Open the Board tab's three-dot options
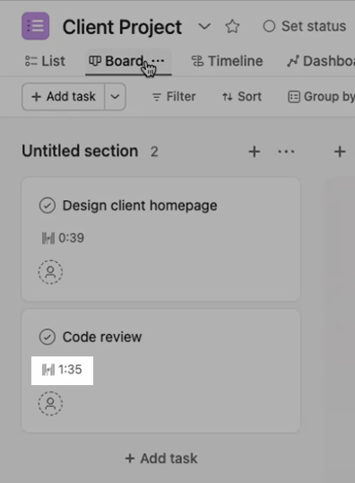355x483 pixels. (x=159, y=61)
